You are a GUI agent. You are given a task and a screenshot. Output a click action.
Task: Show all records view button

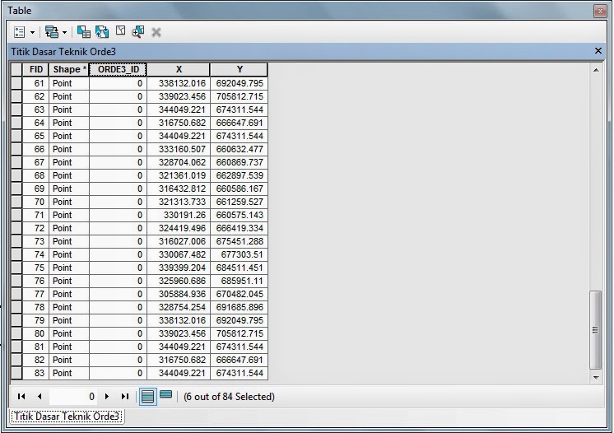[147, 397]
